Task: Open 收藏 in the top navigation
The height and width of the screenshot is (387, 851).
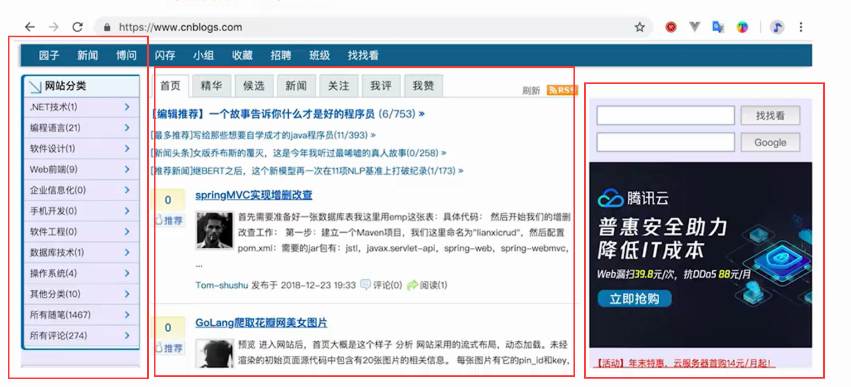Action: 242,55
